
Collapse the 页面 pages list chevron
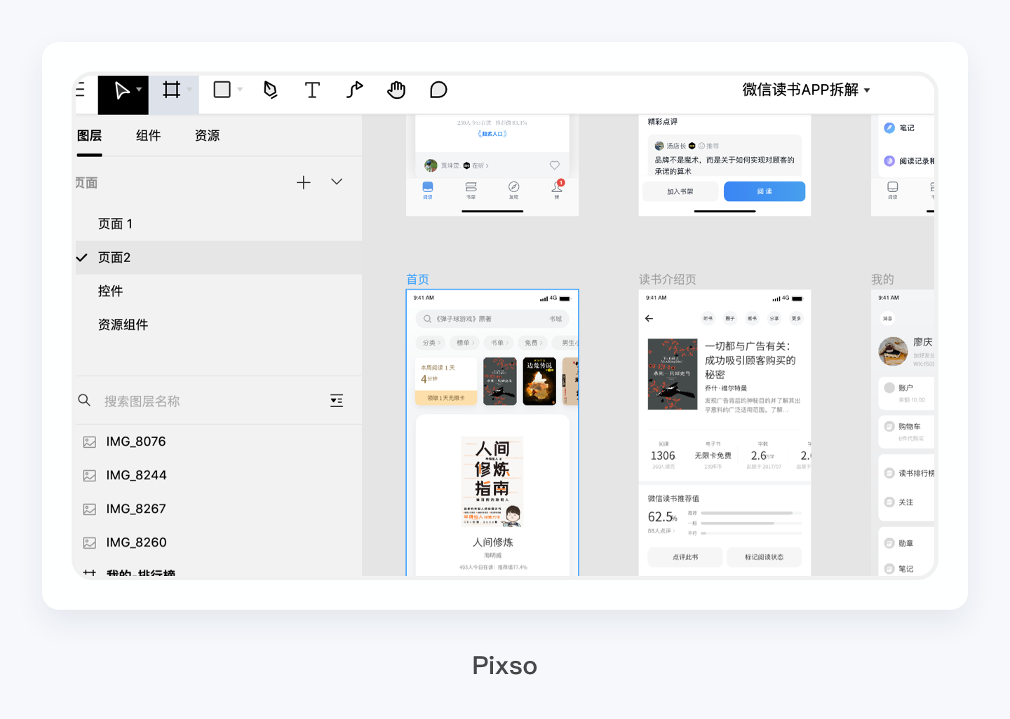(x=337, y=182)
